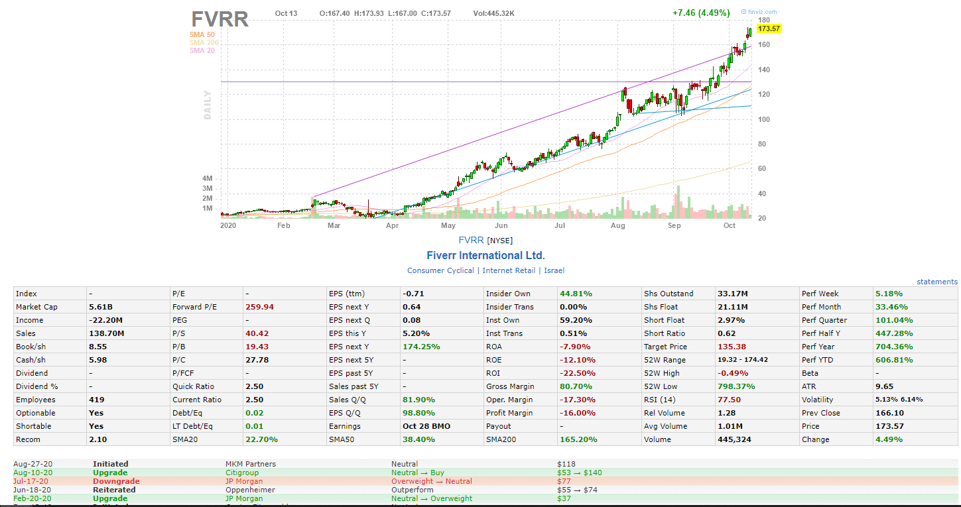The image size is (961, 507).
Task: Click the Sales Q/Q value 81.90%
Action: (418, 400)
